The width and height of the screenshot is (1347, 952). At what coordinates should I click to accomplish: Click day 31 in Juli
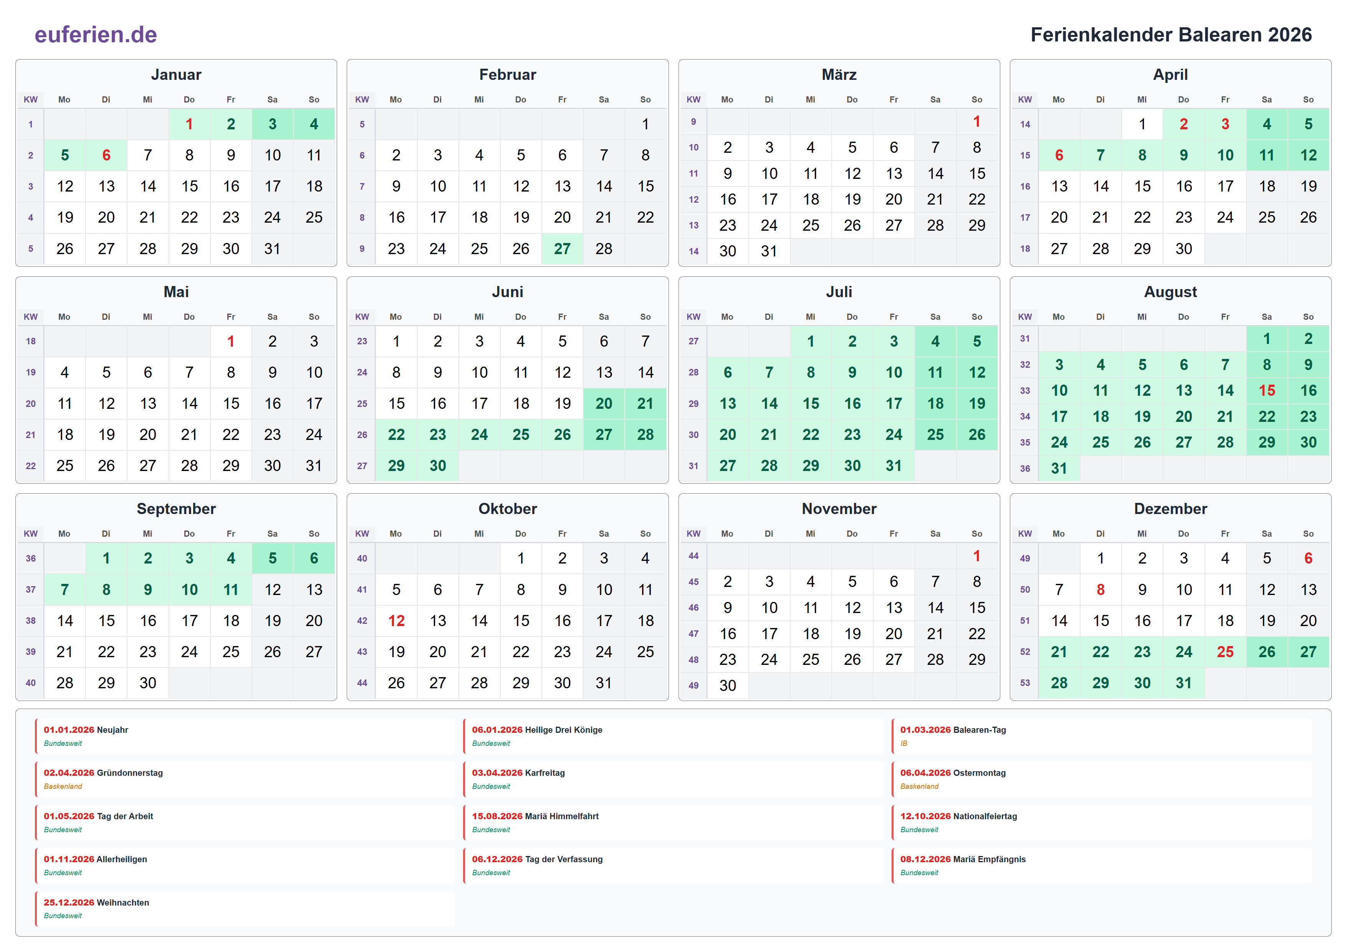(x=894, y=466)
